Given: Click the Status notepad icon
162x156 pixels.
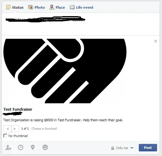Looking at the screenshot, I should [8, 7].
